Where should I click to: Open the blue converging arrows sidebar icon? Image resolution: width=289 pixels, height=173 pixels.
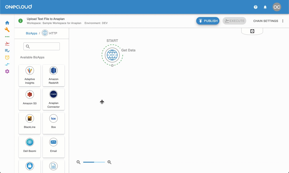pyautogui.click(x=7, y=64)
